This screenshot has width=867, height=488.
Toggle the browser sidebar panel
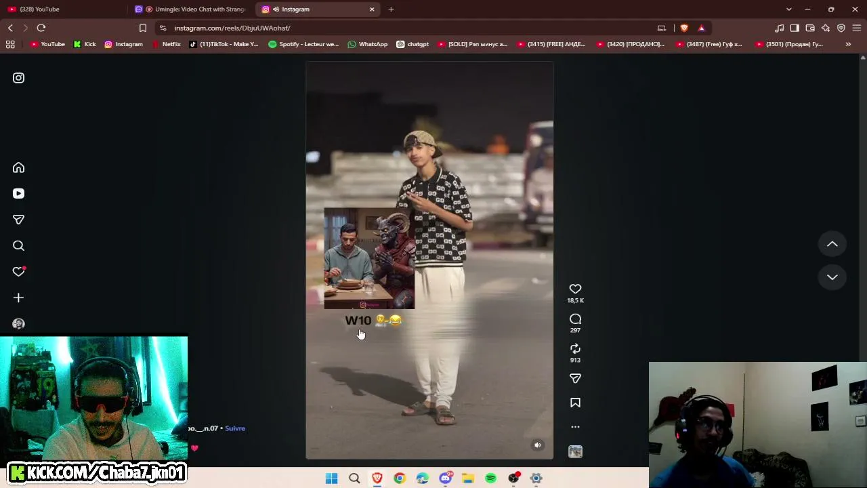pos(795,28)
